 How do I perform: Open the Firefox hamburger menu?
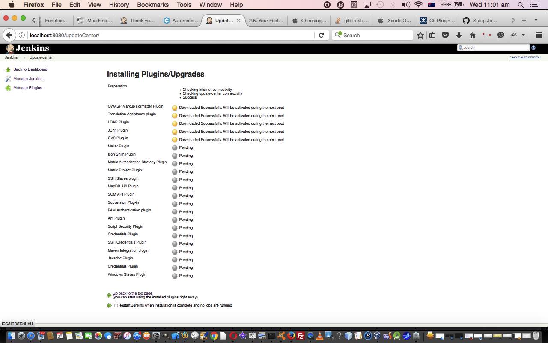(539, 35)
